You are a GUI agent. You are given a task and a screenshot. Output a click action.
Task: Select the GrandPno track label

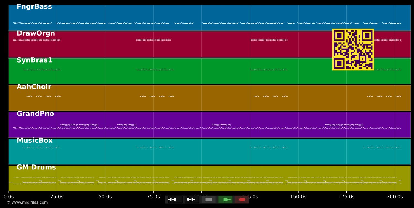point(35,114)
